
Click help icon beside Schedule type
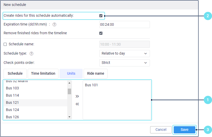tap(32, 54)
